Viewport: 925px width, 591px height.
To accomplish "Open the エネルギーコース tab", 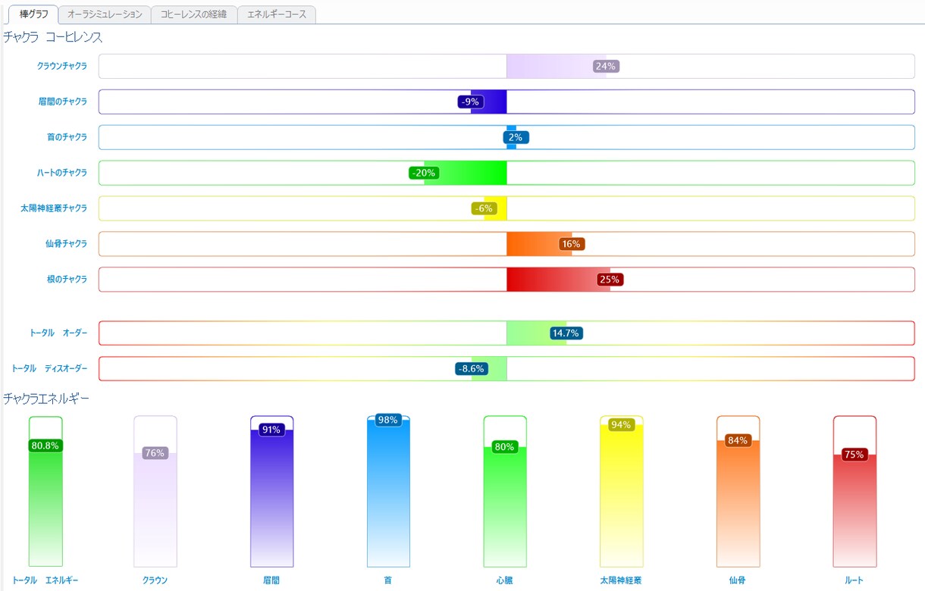I will click(x=277, y=14).
